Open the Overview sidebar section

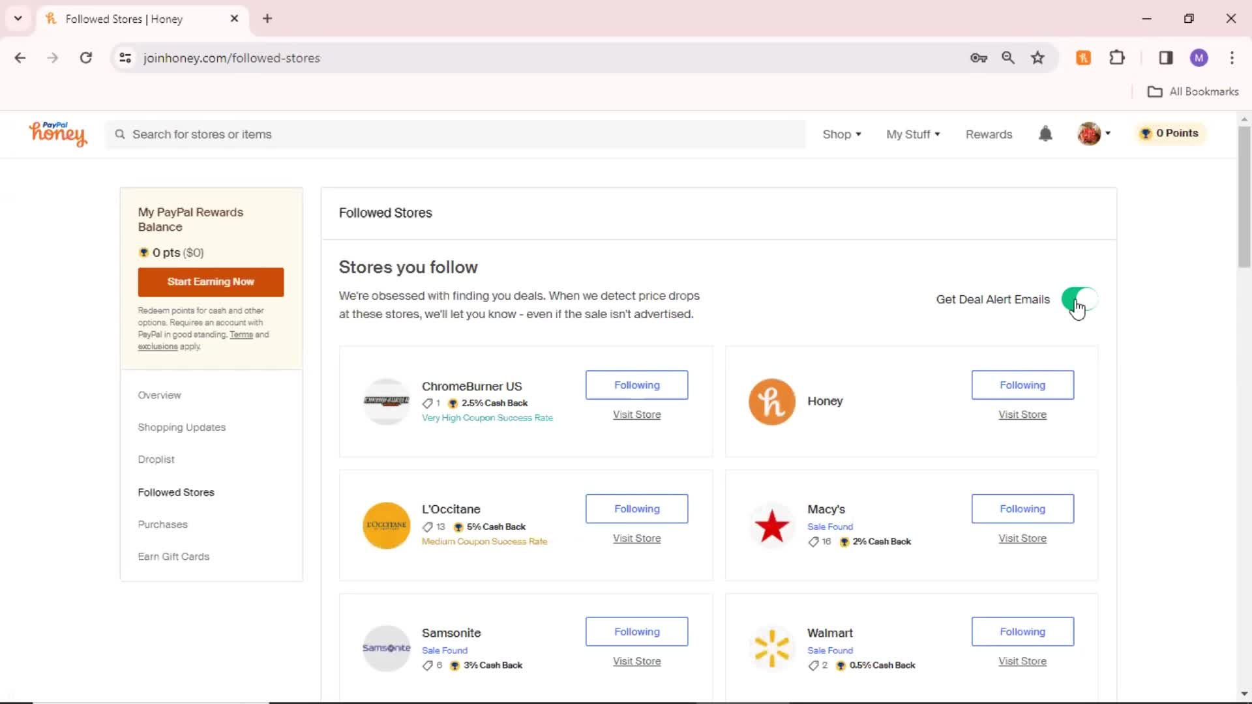click(x=160, y=394)
